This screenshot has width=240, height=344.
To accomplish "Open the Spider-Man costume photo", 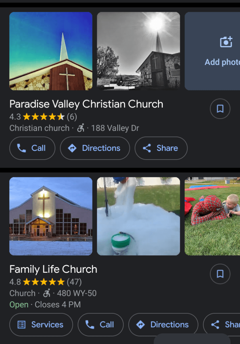I will tap(212, 216).
